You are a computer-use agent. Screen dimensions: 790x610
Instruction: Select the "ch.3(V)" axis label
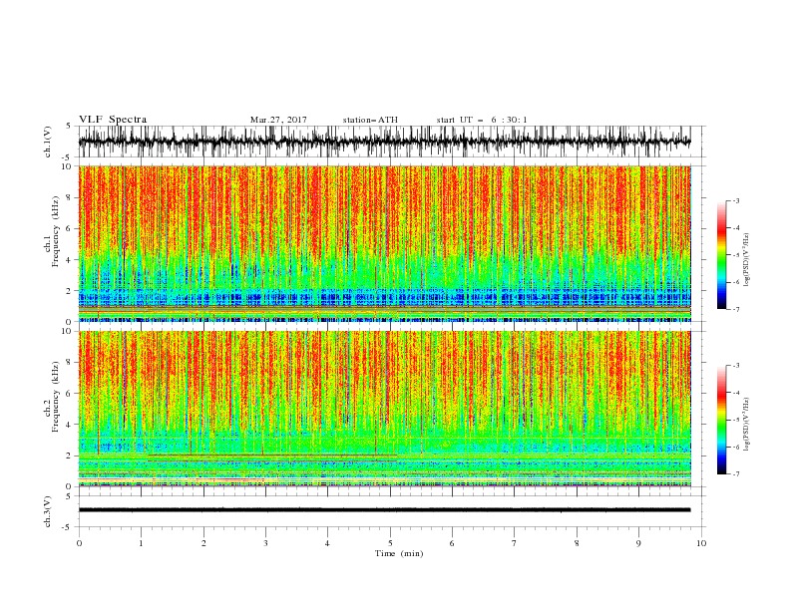pos(47,512)
